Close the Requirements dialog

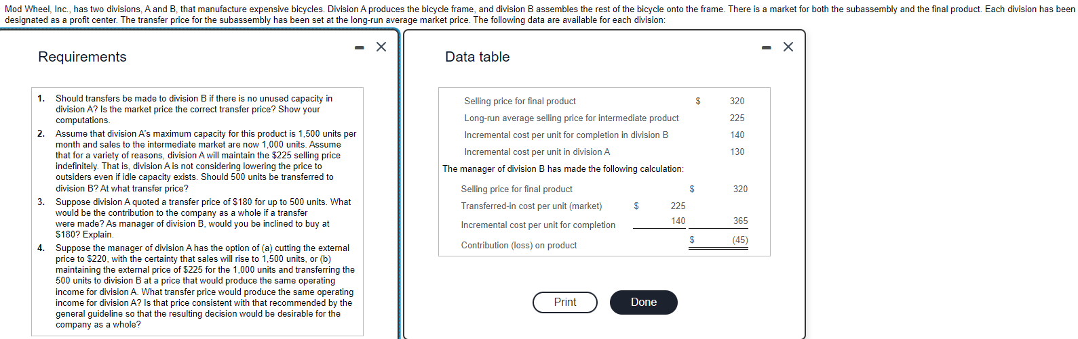coord(381,47)
